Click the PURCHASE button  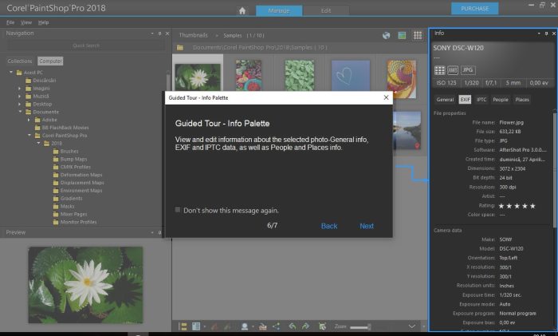475,9
